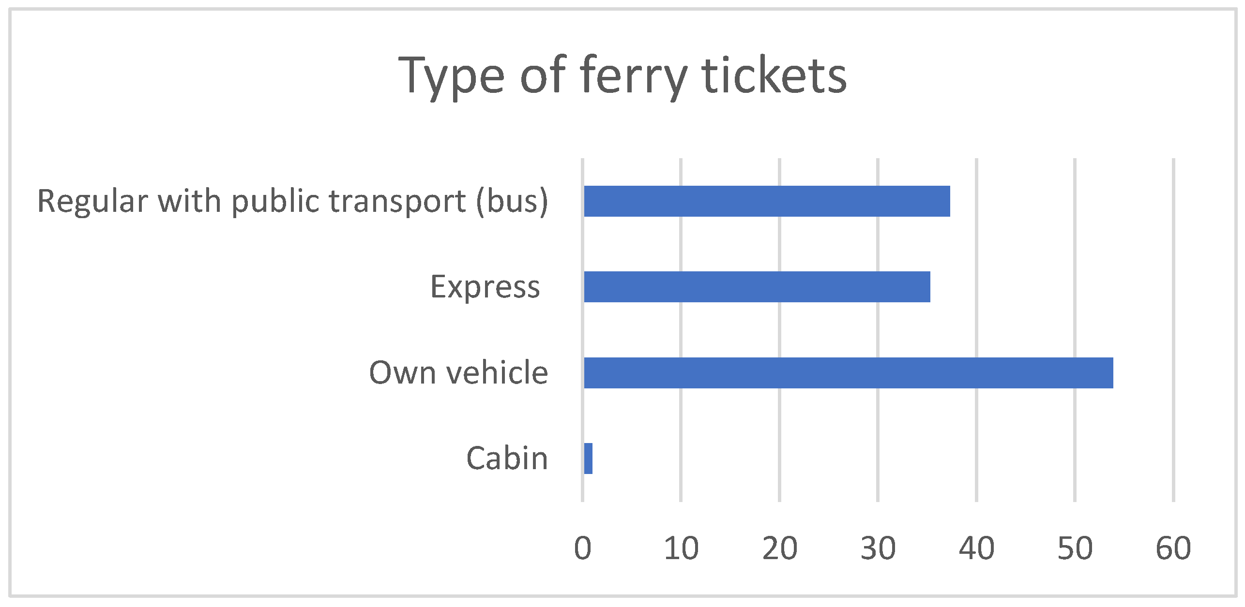Select the 'Cabin' category label
The width and height of the screenshot is (1245, 607).
[507, 458]
